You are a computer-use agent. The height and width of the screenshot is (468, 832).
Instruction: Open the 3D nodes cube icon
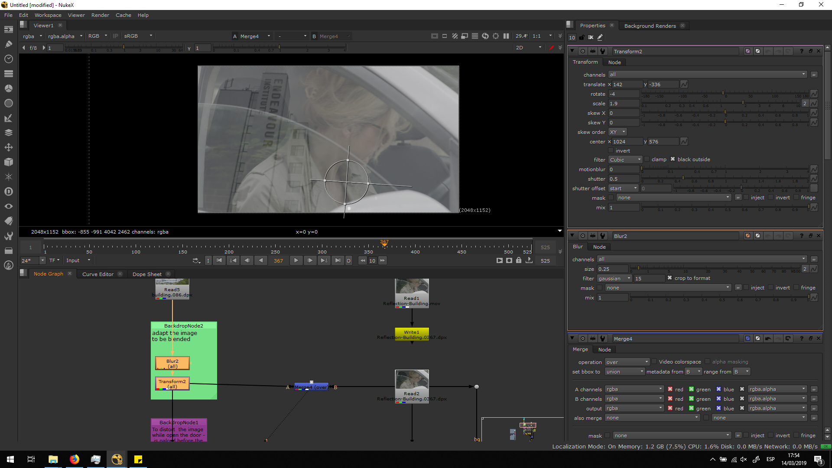click(8, 162)
